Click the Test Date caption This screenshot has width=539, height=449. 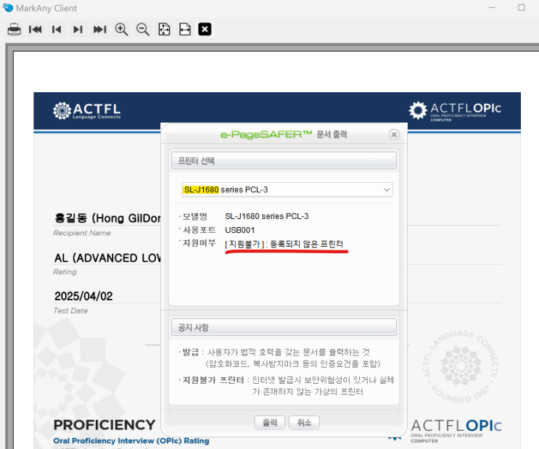tap(70, 310)
